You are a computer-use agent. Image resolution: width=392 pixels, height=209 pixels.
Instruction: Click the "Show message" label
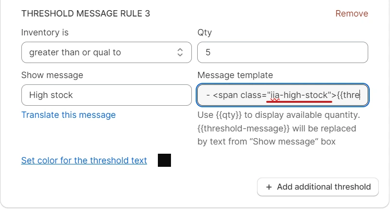tap(52, 75)
